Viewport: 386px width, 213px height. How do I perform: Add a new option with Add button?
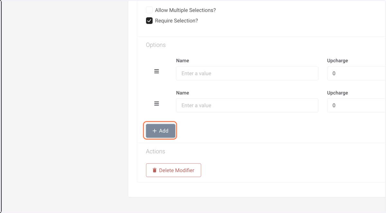click(161, 131)
